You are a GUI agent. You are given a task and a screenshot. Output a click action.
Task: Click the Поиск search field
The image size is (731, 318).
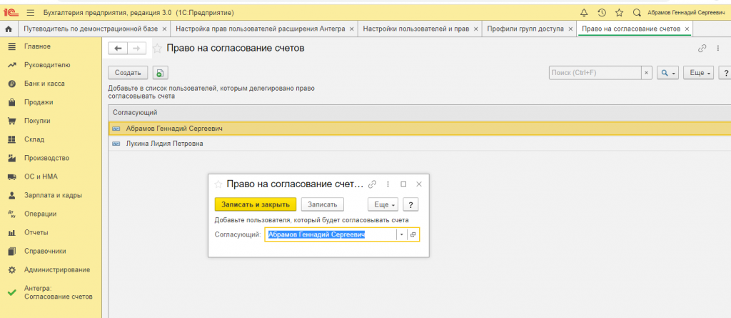595,73
